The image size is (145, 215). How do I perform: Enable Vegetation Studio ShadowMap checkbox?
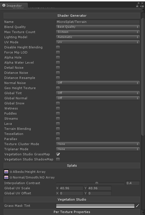tap(58, 159)
